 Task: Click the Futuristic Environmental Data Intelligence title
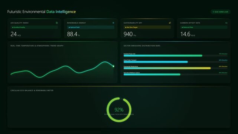42,12
